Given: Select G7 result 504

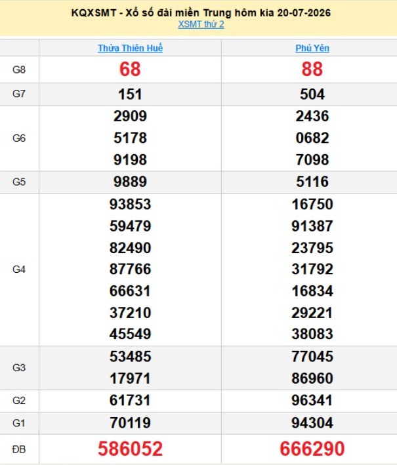Looking at the screenshot, I should (x=312, y=94).
